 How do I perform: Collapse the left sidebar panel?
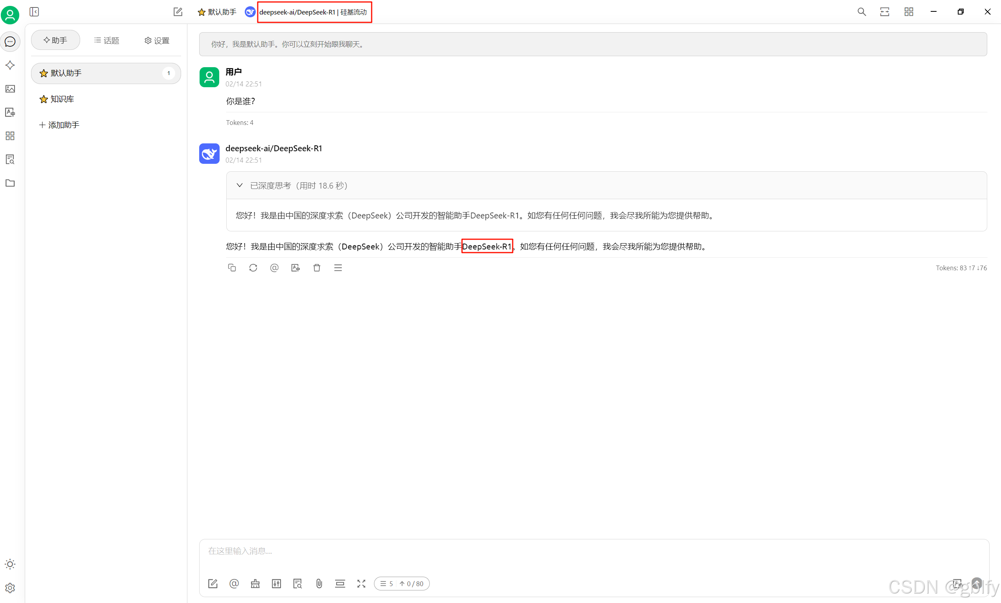[34, 12]
